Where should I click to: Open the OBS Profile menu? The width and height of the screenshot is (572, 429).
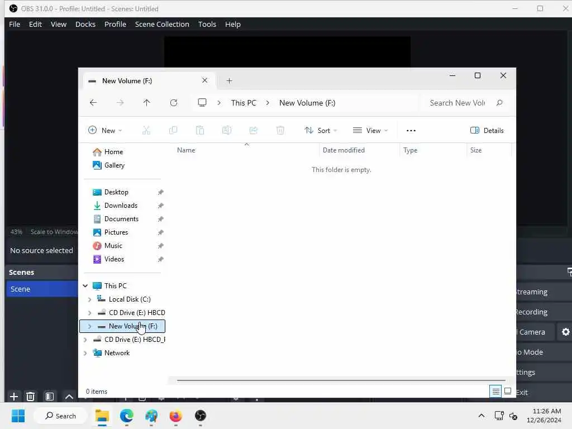click(x=115, y=24)
